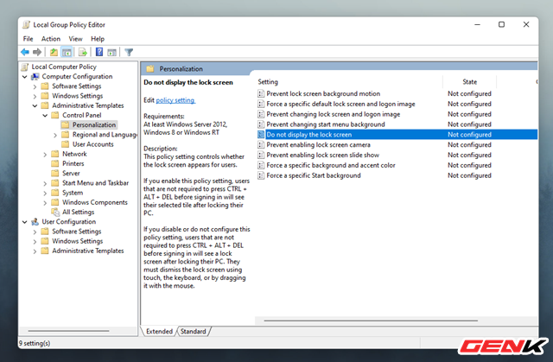
Task: Expand the Start Menu and Taskbar node
Action: [x=45, y=183]
